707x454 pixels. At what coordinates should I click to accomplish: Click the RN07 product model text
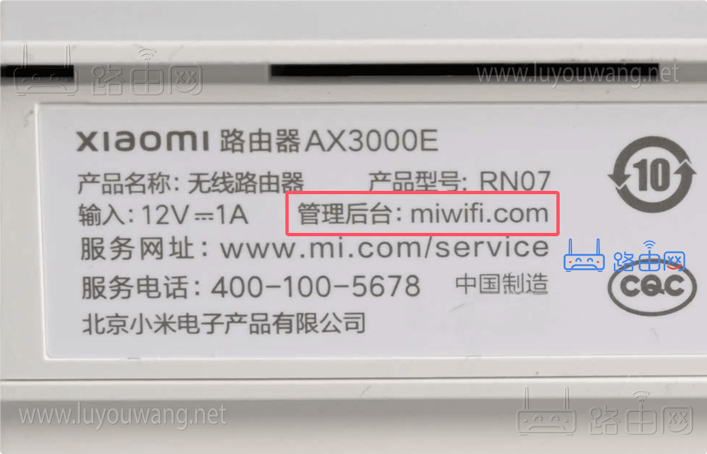pyautogui.click(x=515, y=181)
